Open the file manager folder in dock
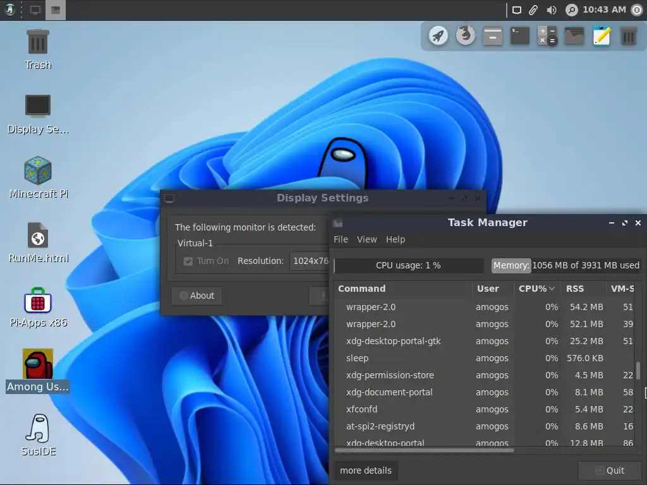 click(574, 36)
